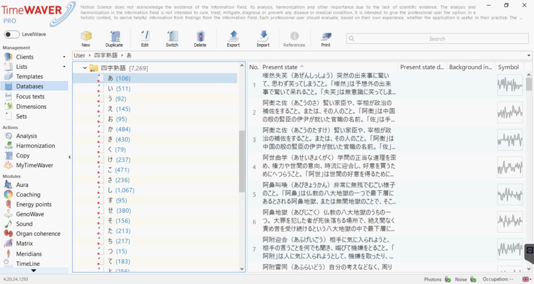Open the TimeLine module

point(28,264)
